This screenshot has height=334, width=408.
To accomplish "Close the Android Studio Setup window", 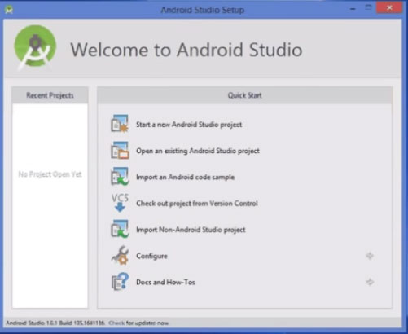I will 389,7.
